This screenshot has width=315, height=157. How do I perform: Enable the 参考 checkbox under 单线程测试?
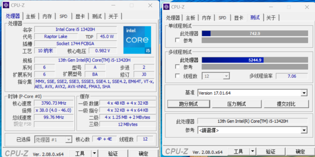coord(177,40)
